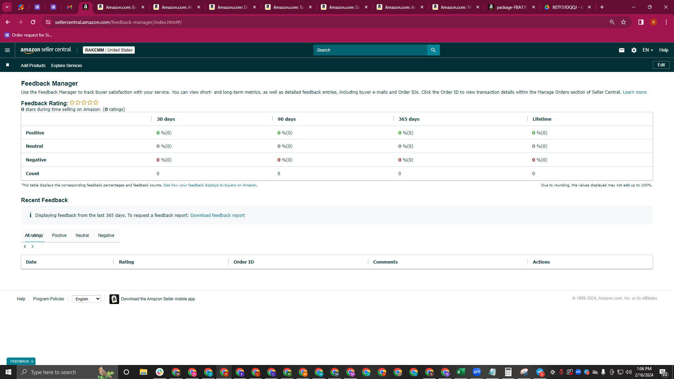Click the Order request bookmark
This screenshot has width=674, height=379.
click(x=28, y=35)
